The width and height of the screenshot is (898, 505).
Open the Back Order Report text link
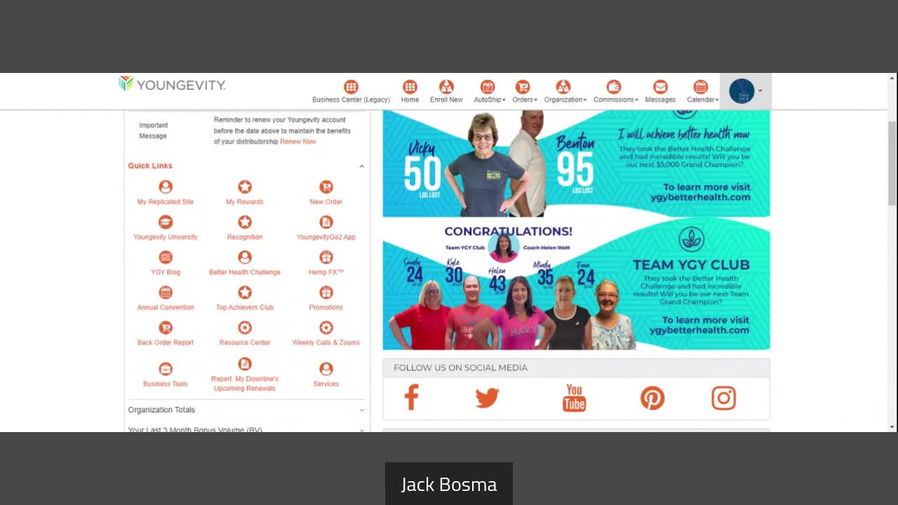pyautogui.click(x=166, y=343)
